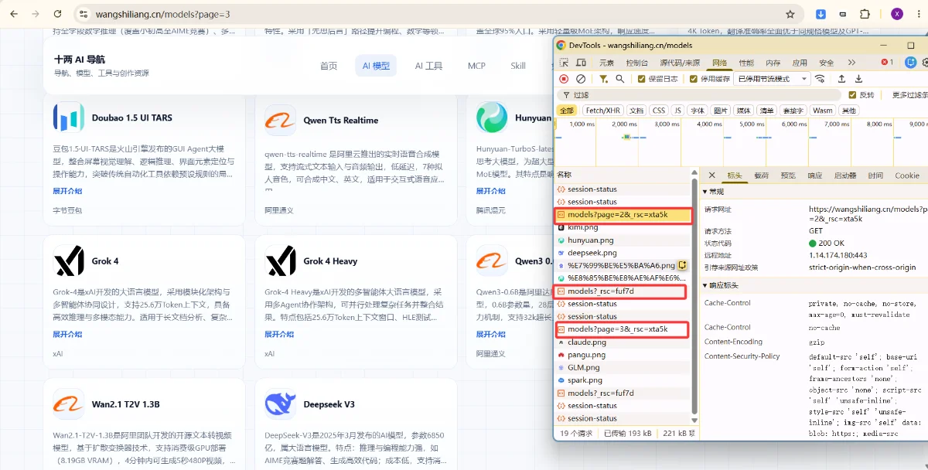Open the 更多过滤条件 dropdown
Image resolution: width=928 pixels, height=470 pixels.
[909, 95]
